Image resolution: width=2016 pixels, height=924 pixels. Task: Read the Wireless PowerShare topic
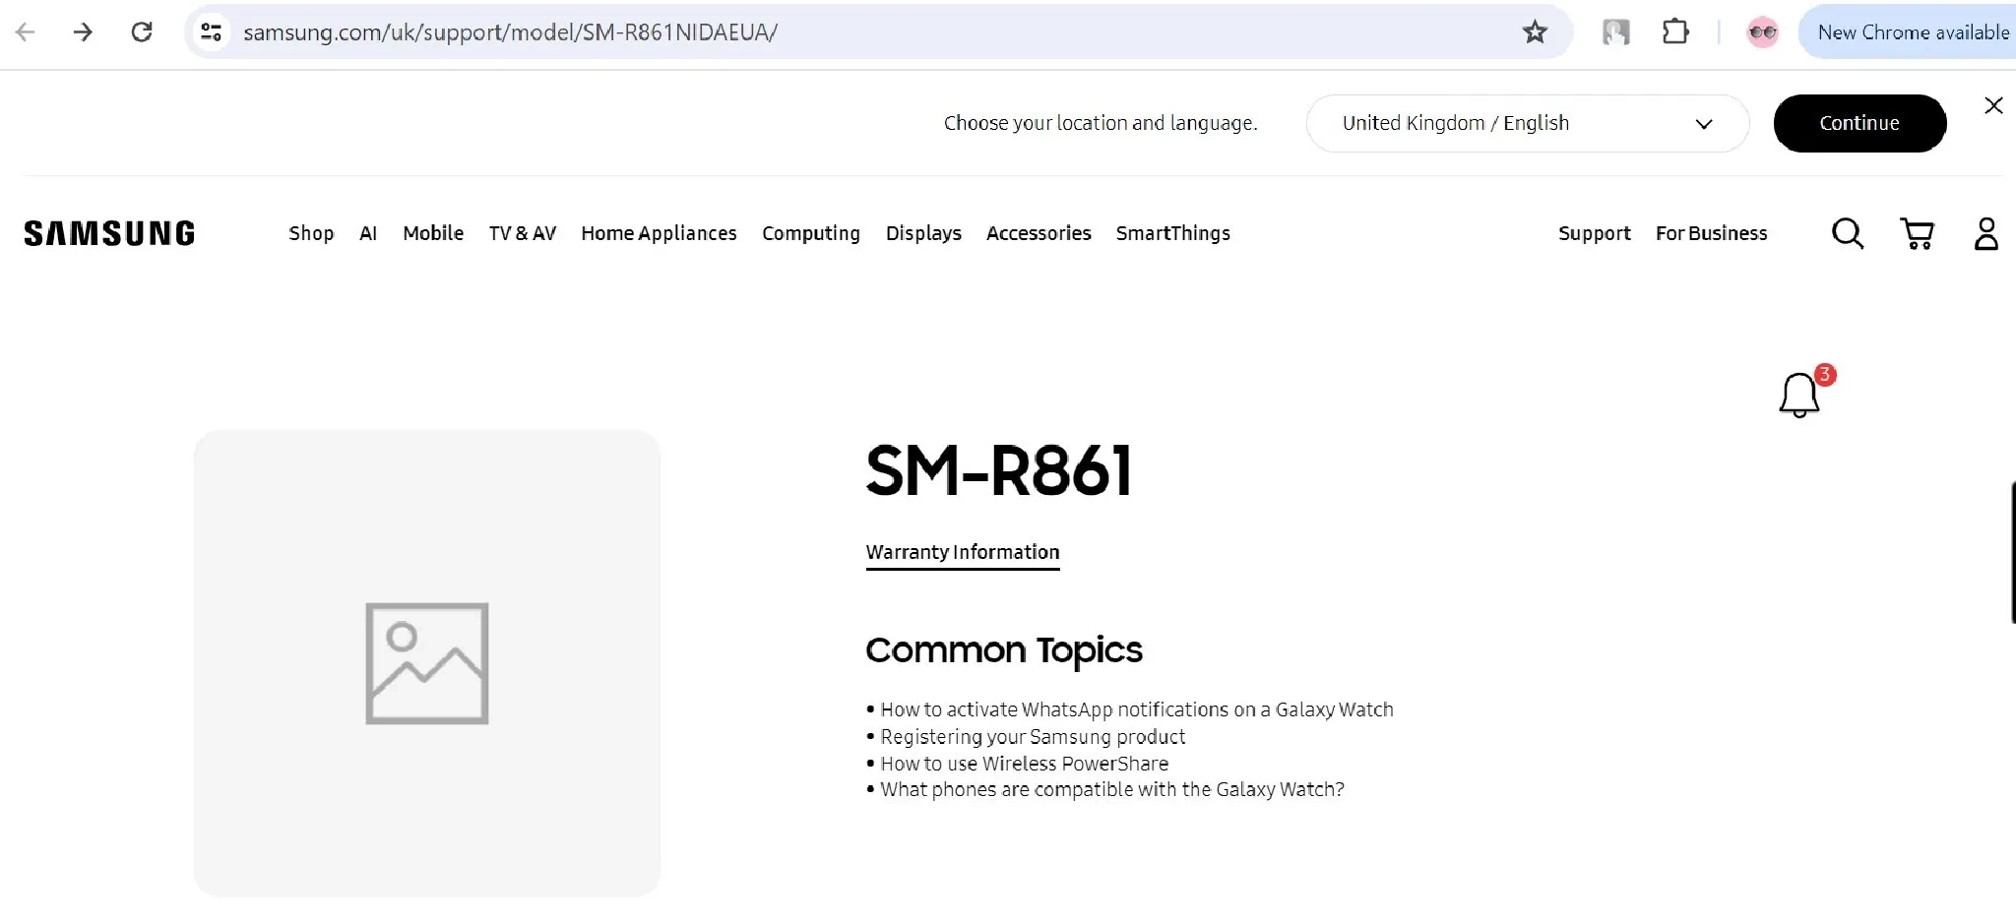(1024, 763)
